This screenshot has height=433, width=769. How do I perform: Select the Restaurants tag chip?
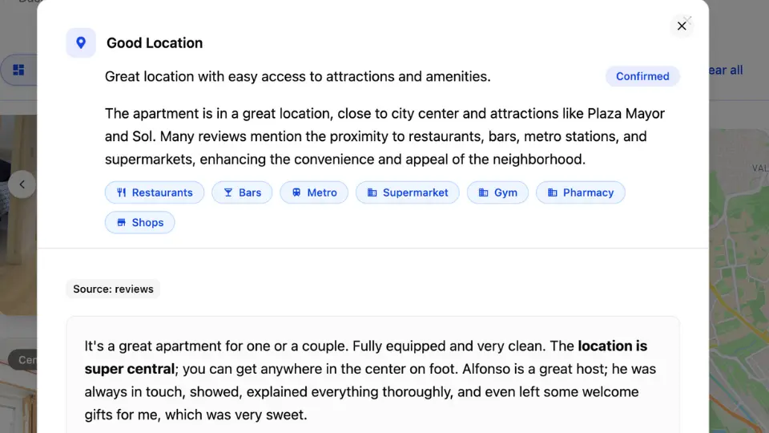pyautogui.click(x=155, y=192)
